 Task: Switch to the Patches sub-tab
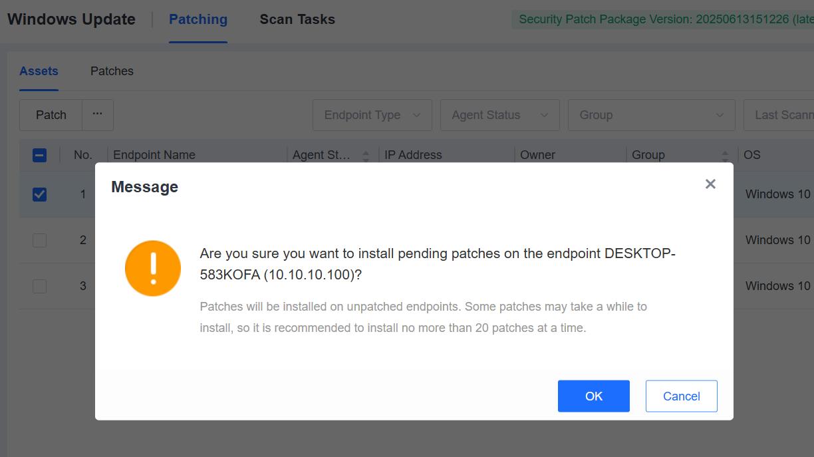(112, 71)
